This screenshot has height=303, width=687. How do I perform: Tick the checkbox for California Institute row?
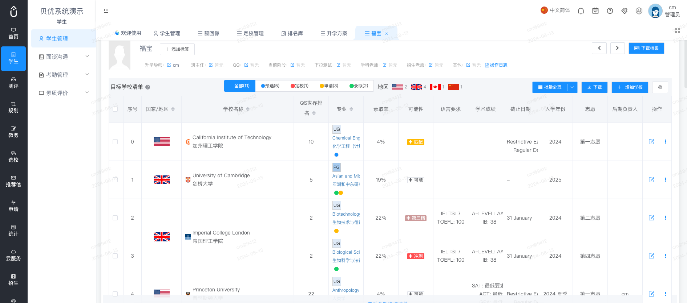[x=115, y=142]
